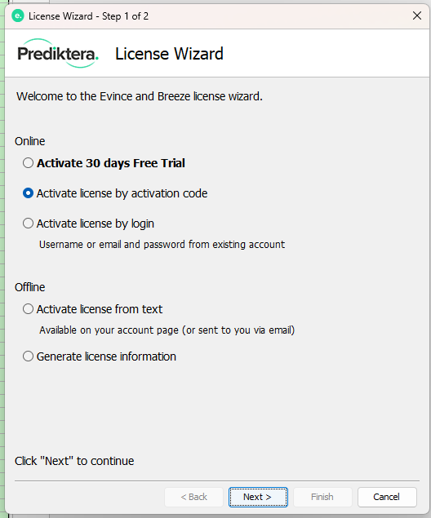Choose Generate license information radio button

28,356
